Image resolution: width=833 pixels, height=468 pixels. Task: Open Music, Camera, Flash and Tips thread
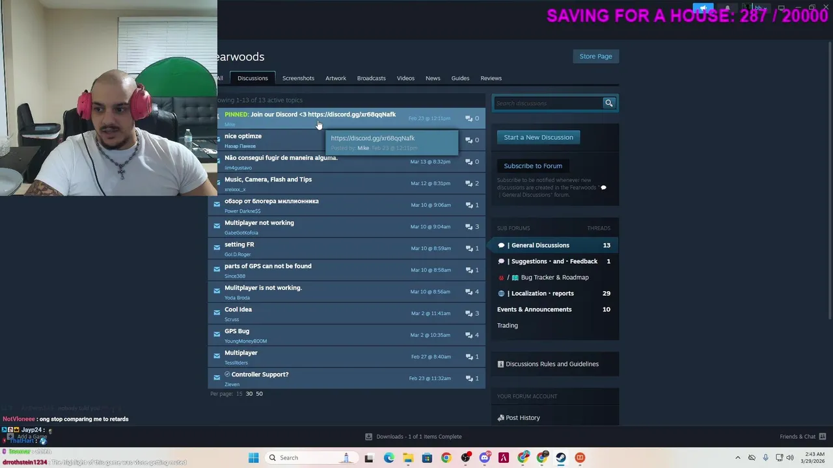coord(268,179)
